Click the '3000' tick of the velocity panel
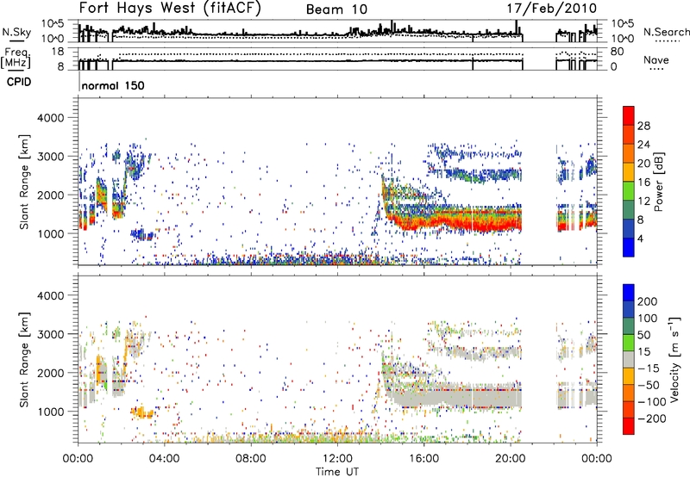This screenshot has width=690, height=477. [51, 334]
